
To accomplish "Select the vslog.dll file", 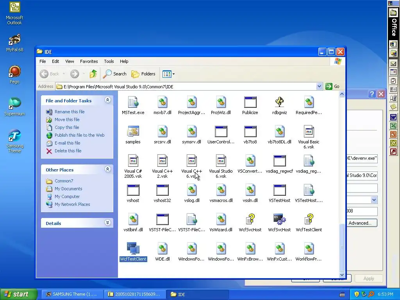I will coord(191,190).
